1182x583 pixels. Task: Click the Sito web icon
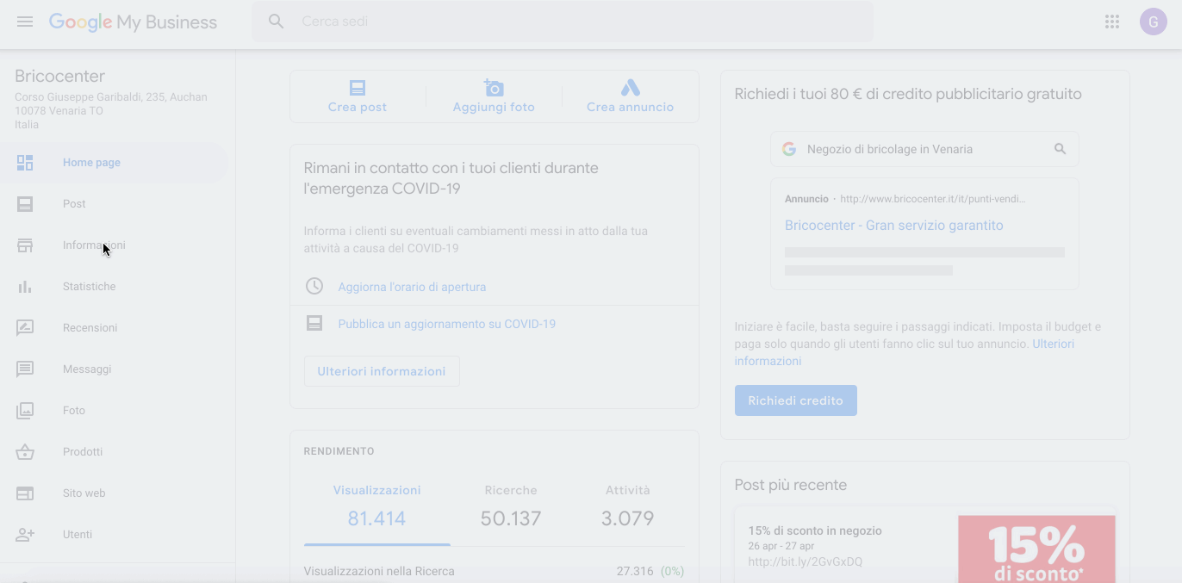click(x=25, y=493)
